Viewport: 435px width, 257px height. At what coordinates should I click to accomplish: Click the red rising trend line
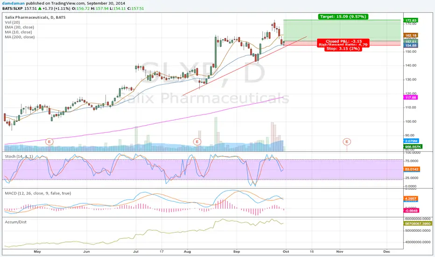pos(244,66)
